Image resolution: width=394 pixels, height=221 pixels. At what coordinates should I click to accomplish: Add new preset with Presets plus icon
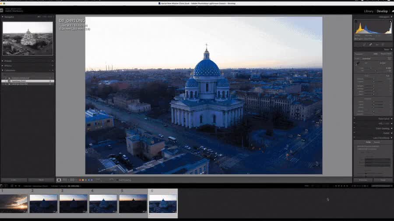tap(53, 61)
